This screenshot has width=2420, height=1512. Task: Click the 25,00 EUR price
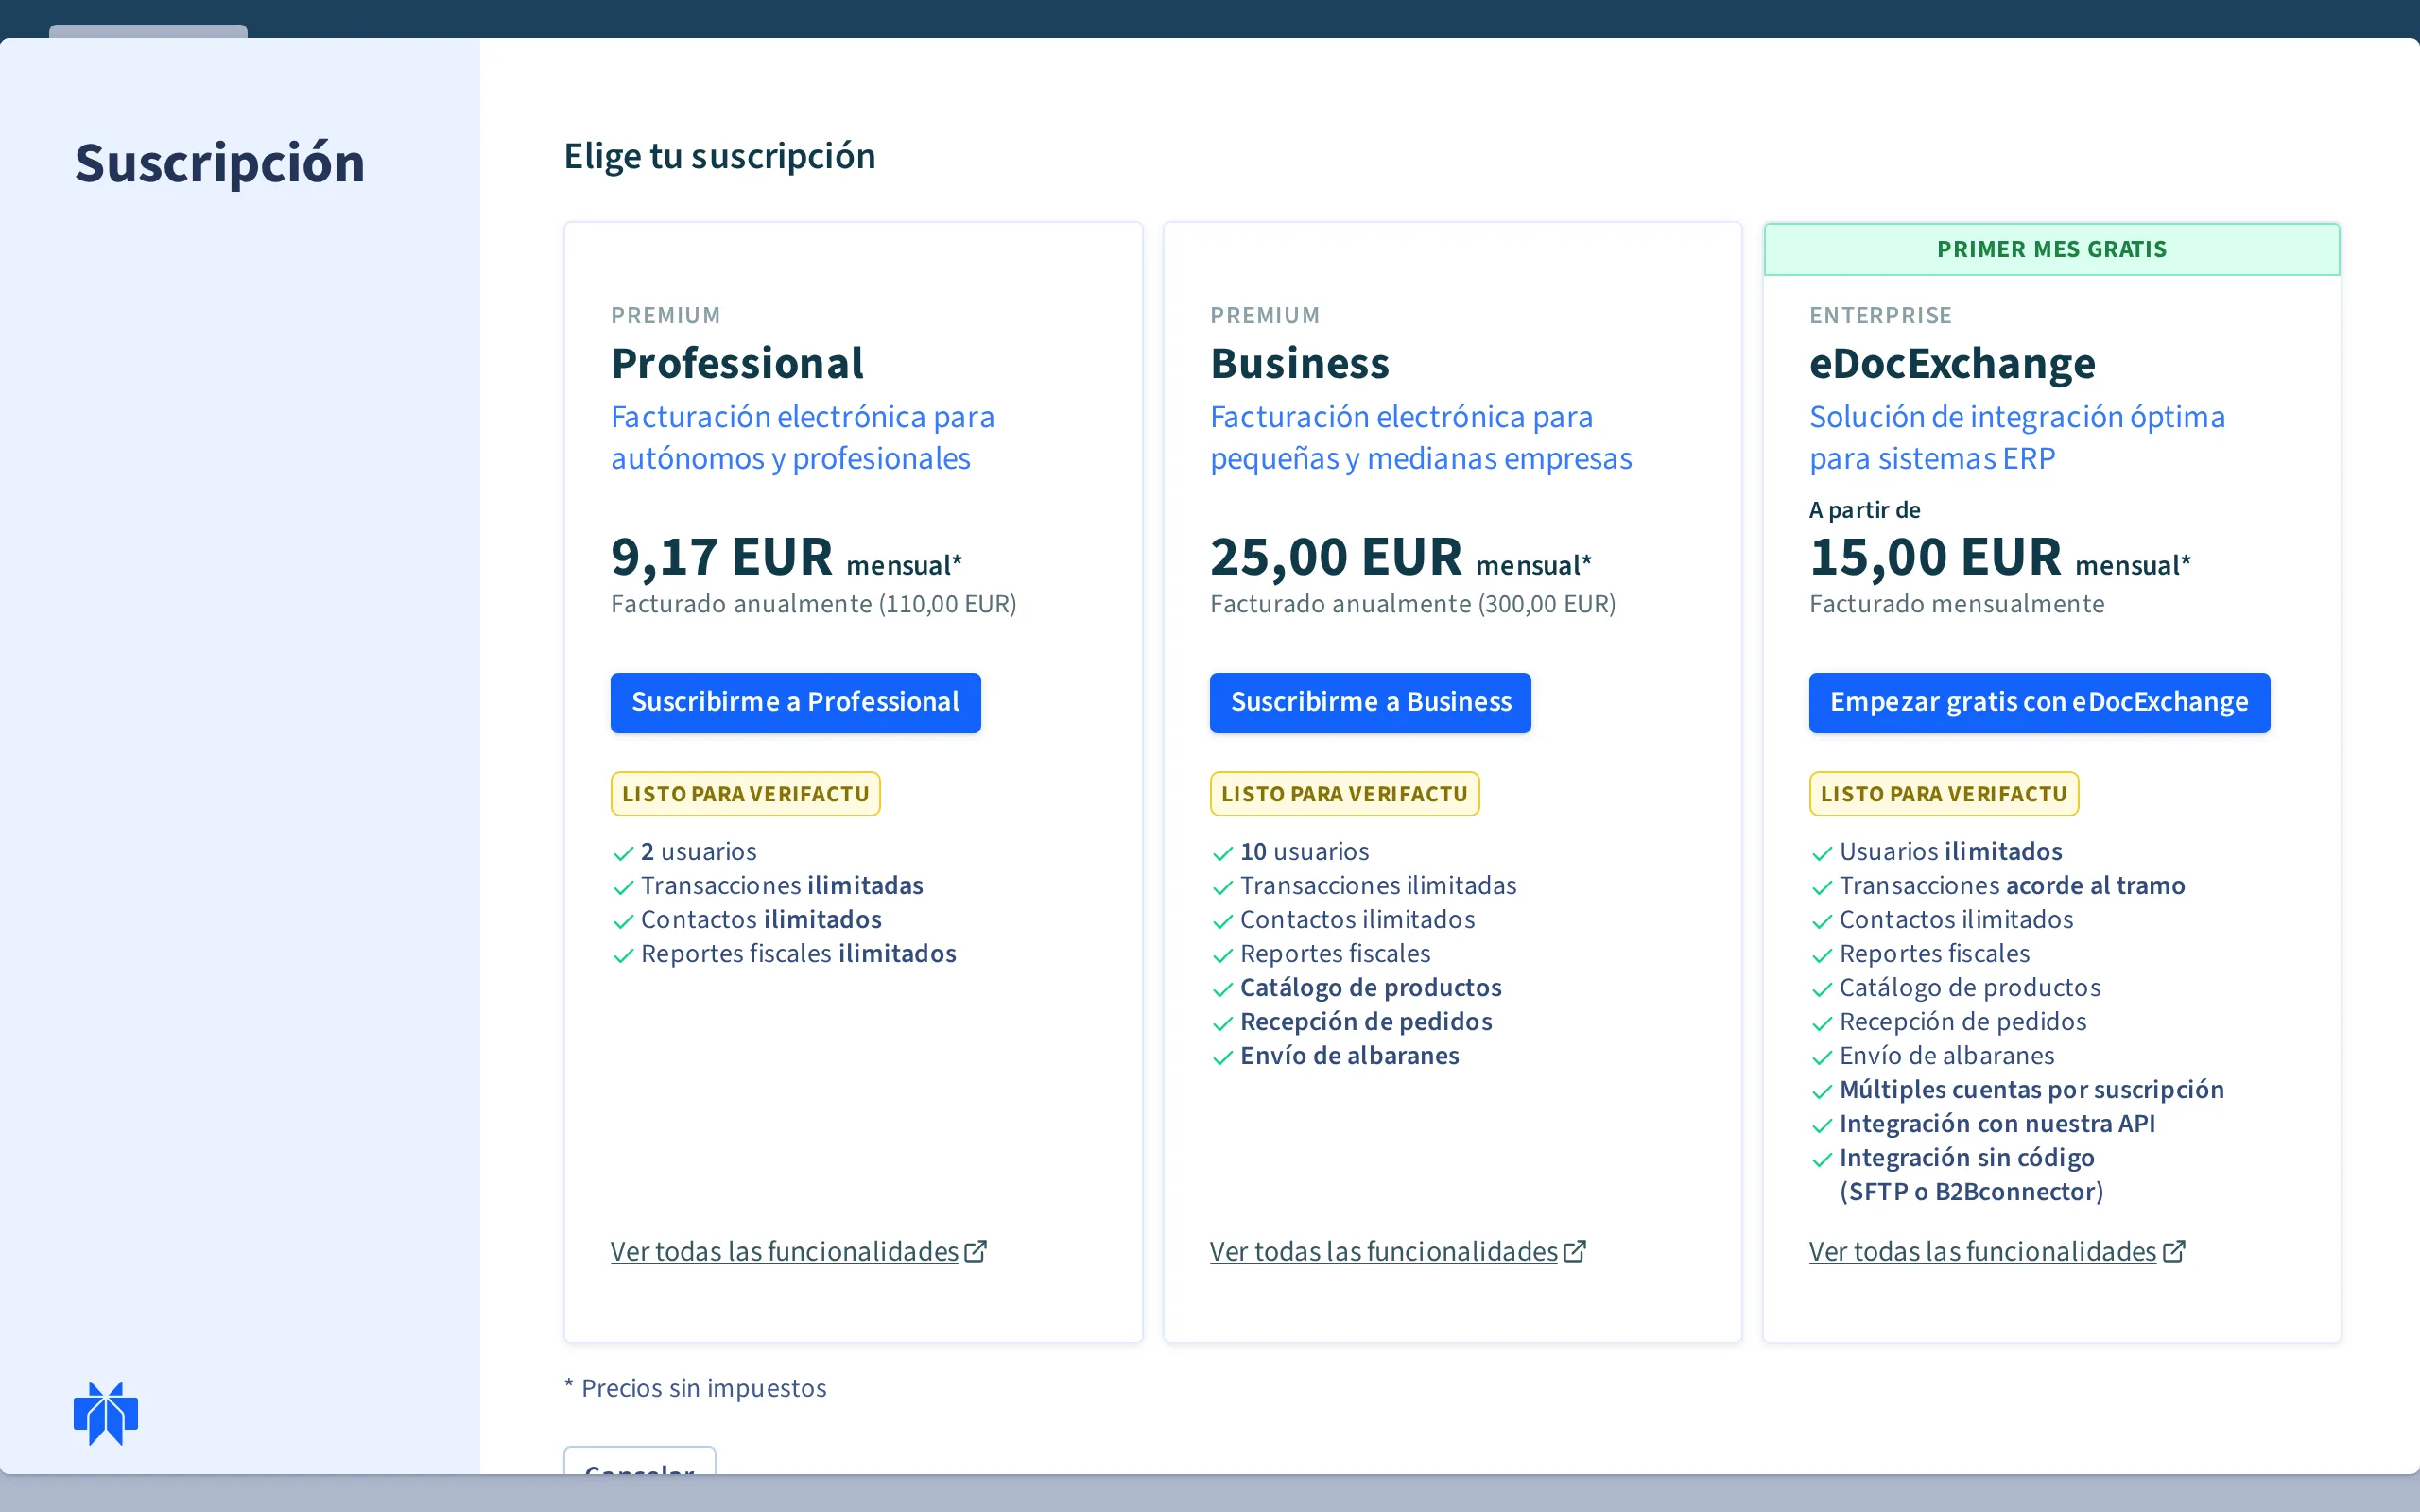pyautogui.click(x=1336, y=556)
